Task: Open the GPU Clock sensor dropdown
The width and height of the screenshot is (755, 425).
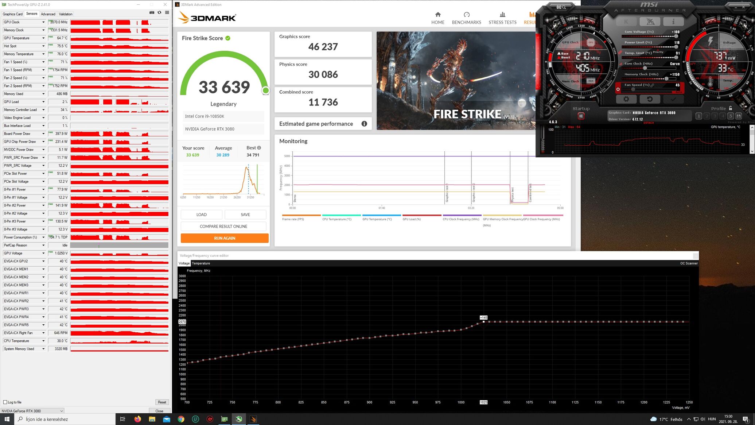Action: (x=43, y=22)
